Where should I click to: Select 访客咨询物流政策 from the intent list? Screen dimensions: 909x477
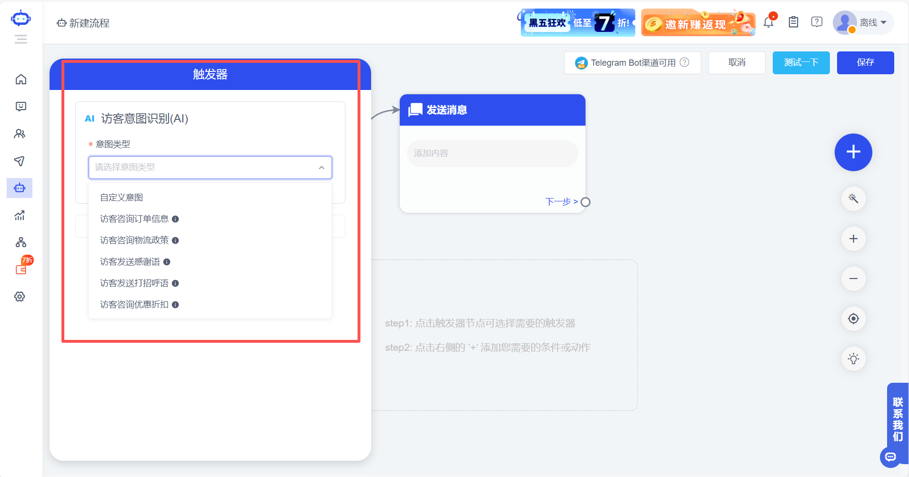[134, 240]
